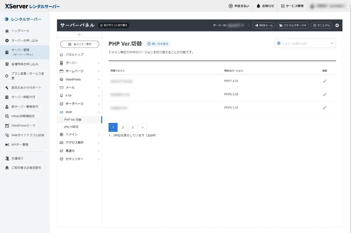Click the 対象ドメイン column header

pyautogui.click(x=118, y=71)
